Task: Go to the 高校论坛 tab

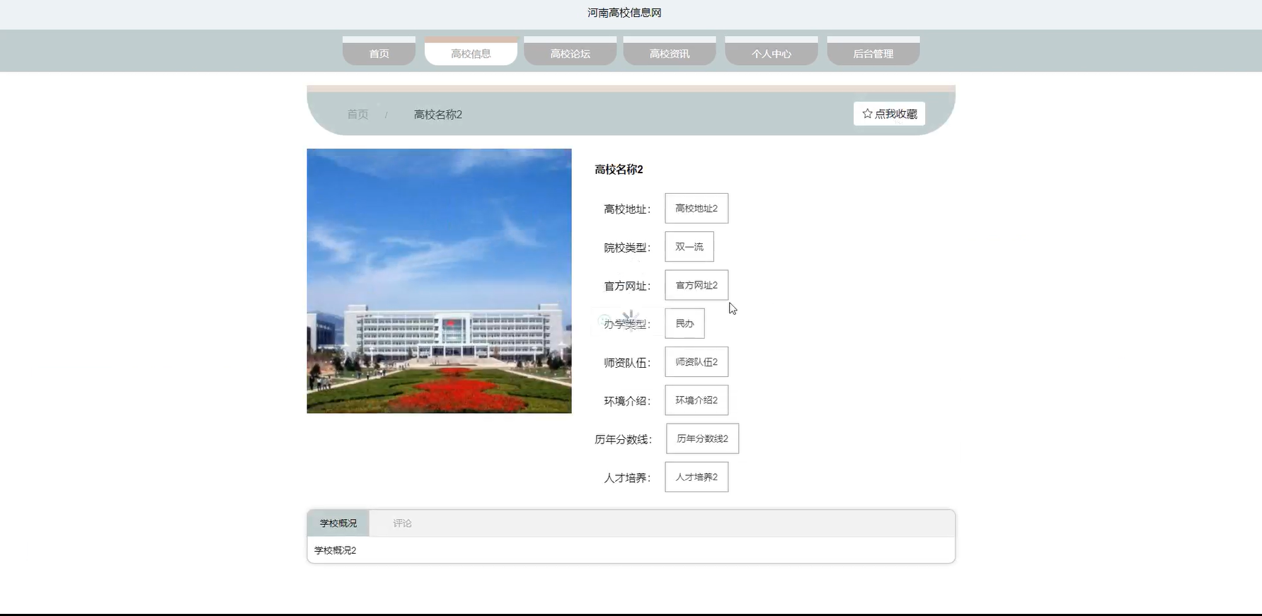Action: pos(570,51)
